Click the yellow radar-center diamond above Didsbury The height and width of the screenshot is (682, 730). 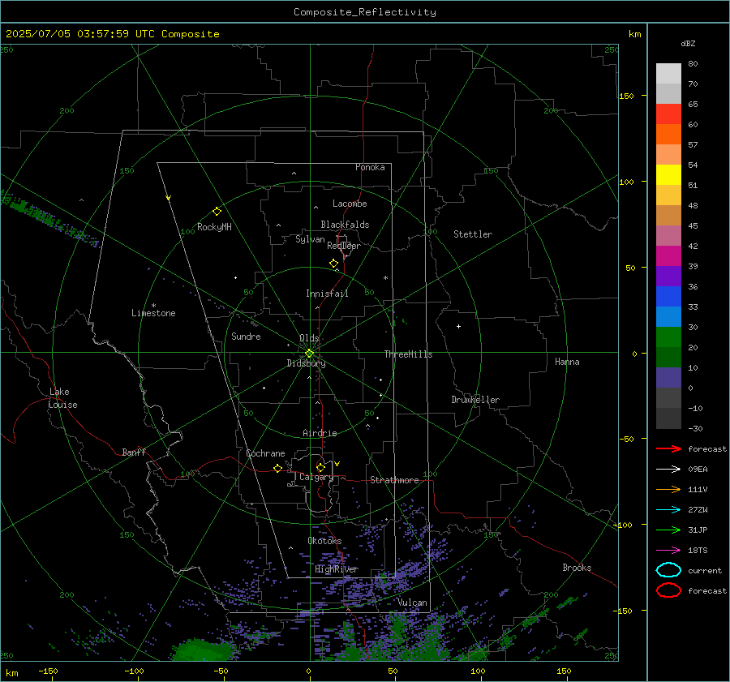[309, 354]
